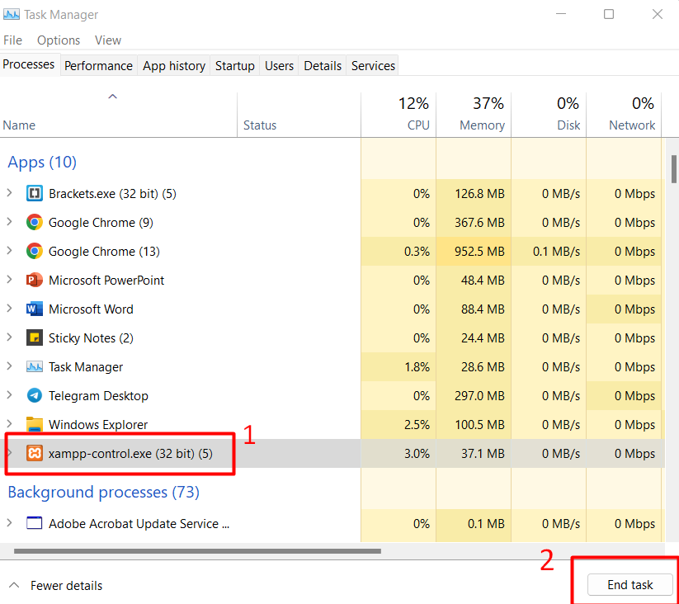Viewport: 679px width, 604px height.
Task: Click the Adobe Acrobat Update Service icon
Action: pos(35,523)
